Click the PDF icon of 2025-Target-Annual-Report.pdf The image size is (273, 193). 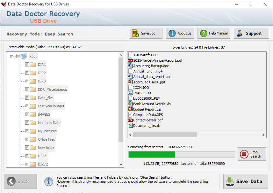pos(130,60)
